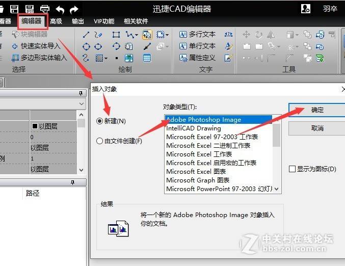Select Microsoft Graph 图表 entry
This screenshot has width=345, height=266.
pos(219,180)
